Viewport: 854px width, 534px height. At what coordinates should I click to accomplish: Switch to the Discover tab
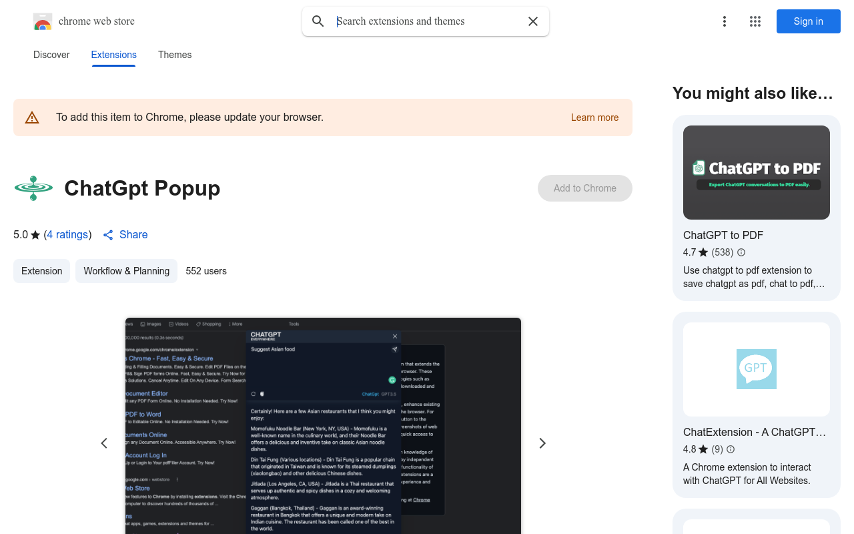point(51,55)
